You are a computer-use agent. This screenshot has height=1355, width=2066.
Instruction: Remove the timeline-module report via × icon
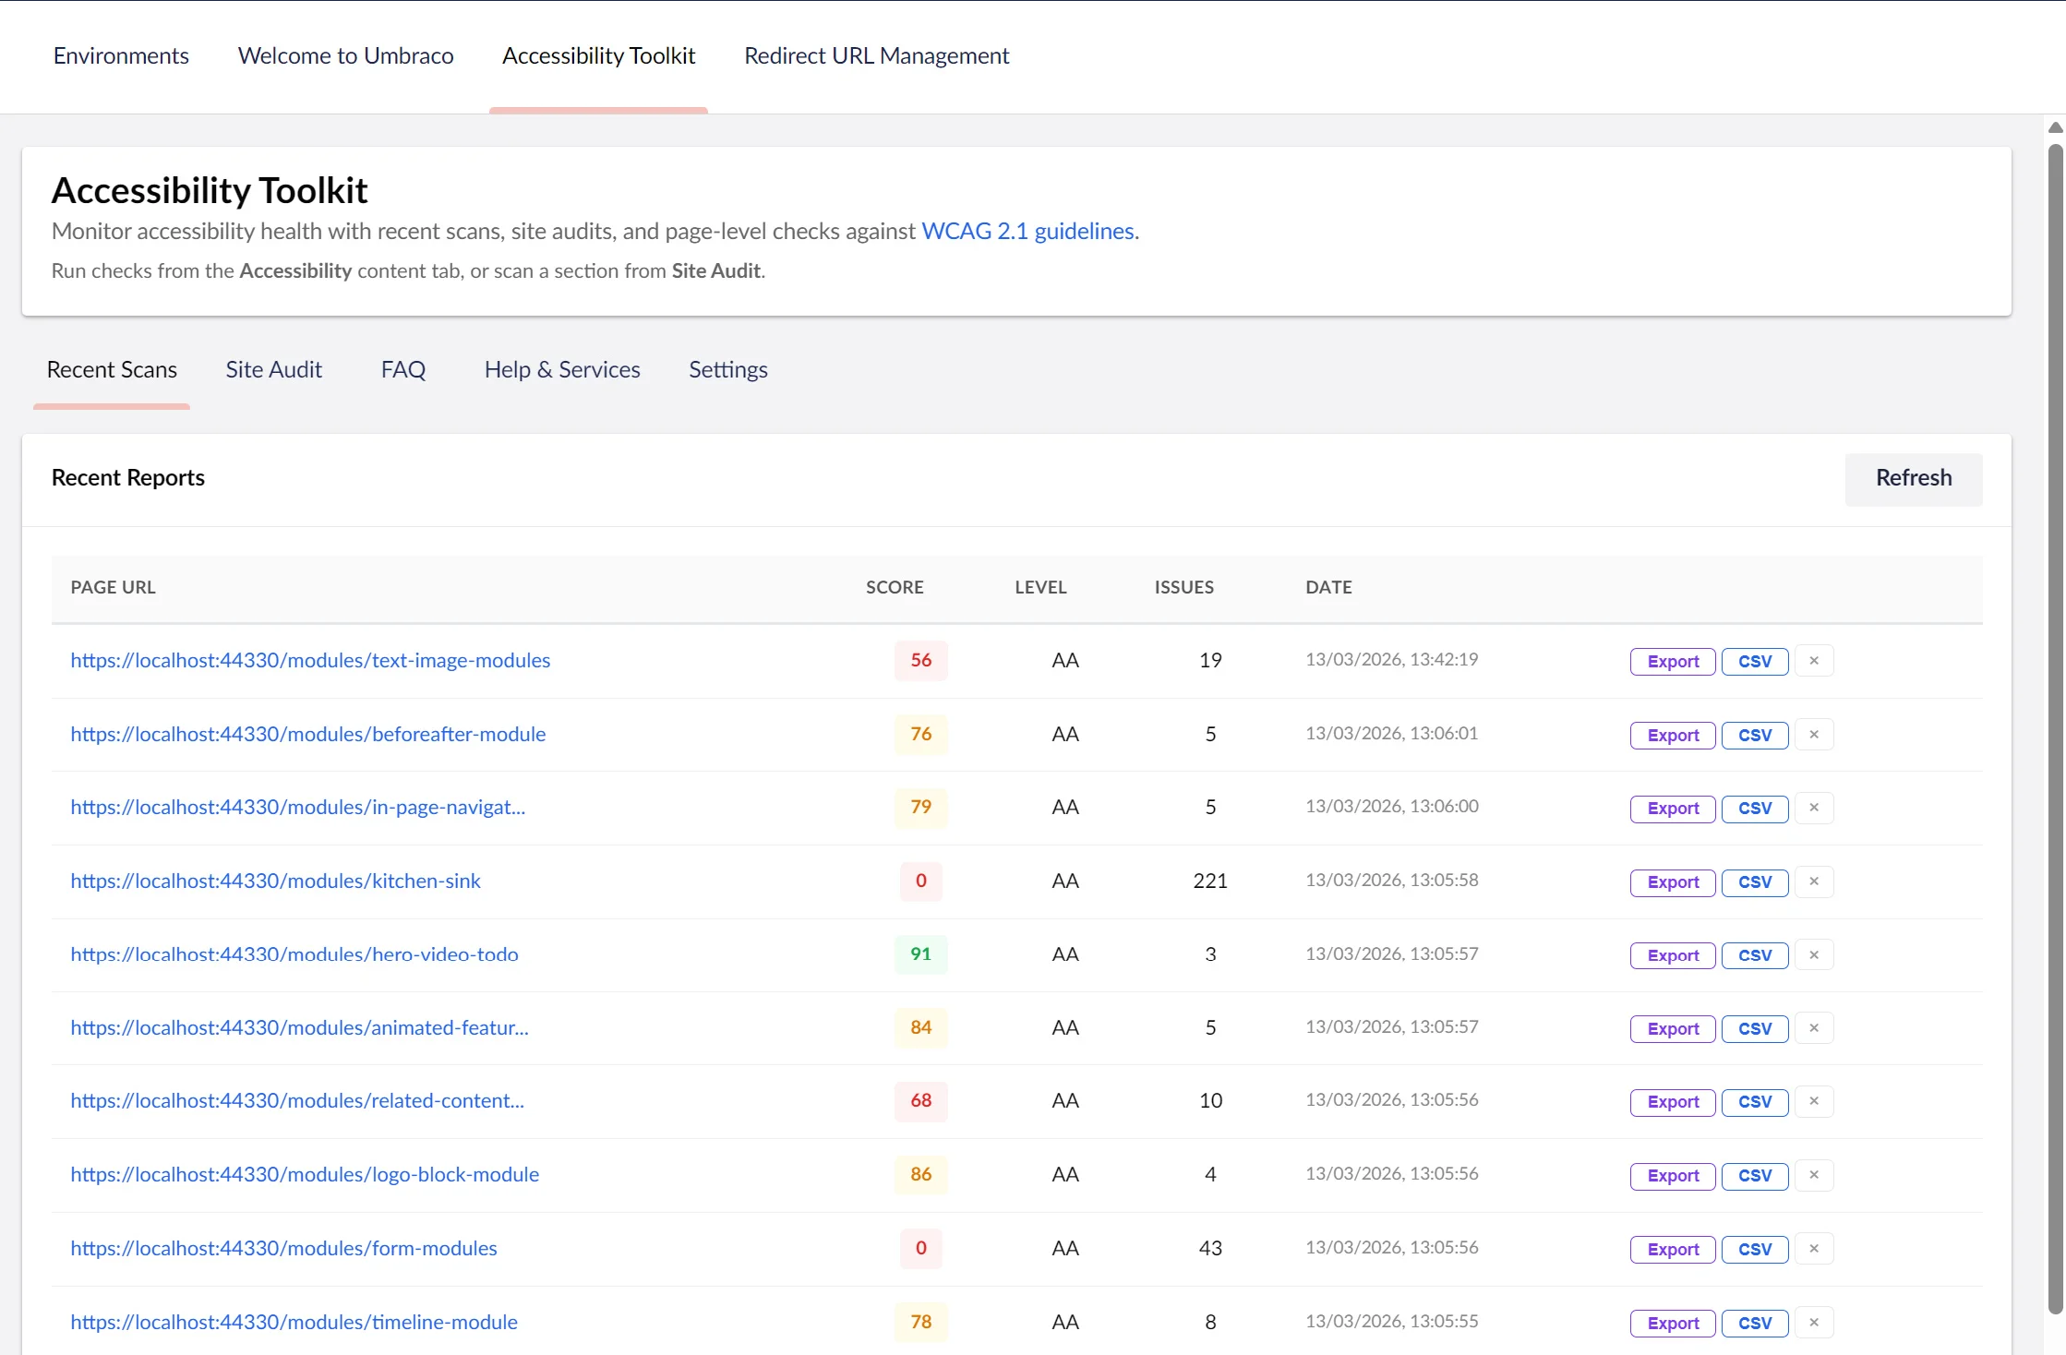click(x=1813, y=1323)
